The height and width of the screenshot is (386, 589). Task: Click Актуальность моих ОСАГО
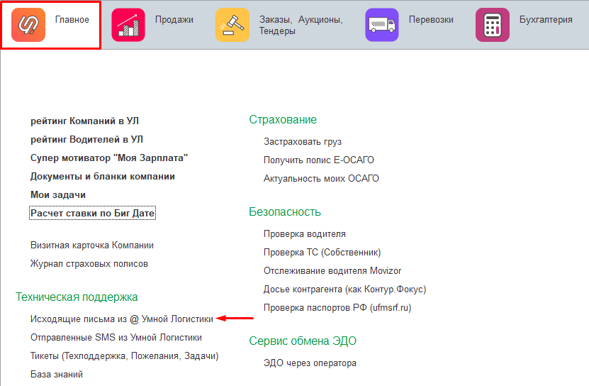coord(321,179)
